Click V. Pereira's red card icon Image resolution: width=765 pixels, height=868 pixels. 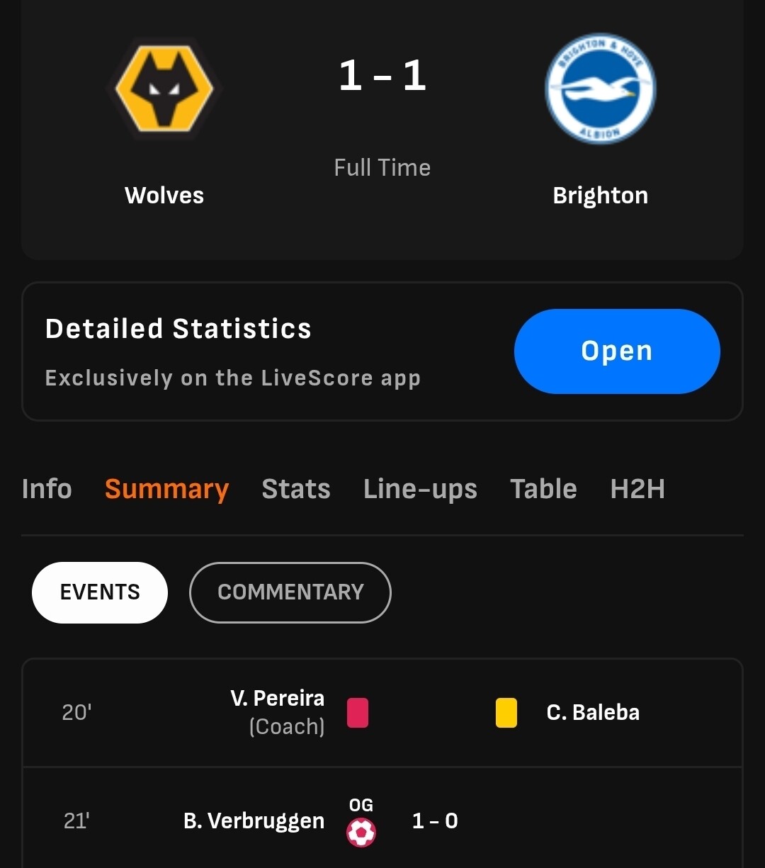358,713
